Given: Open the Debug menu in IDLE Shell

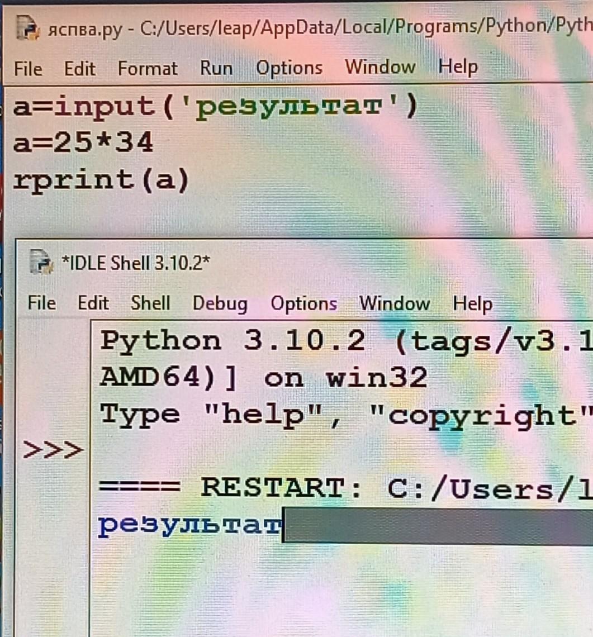Looking at the screenshot, I should pyautogui.click(x=220, y=304).
